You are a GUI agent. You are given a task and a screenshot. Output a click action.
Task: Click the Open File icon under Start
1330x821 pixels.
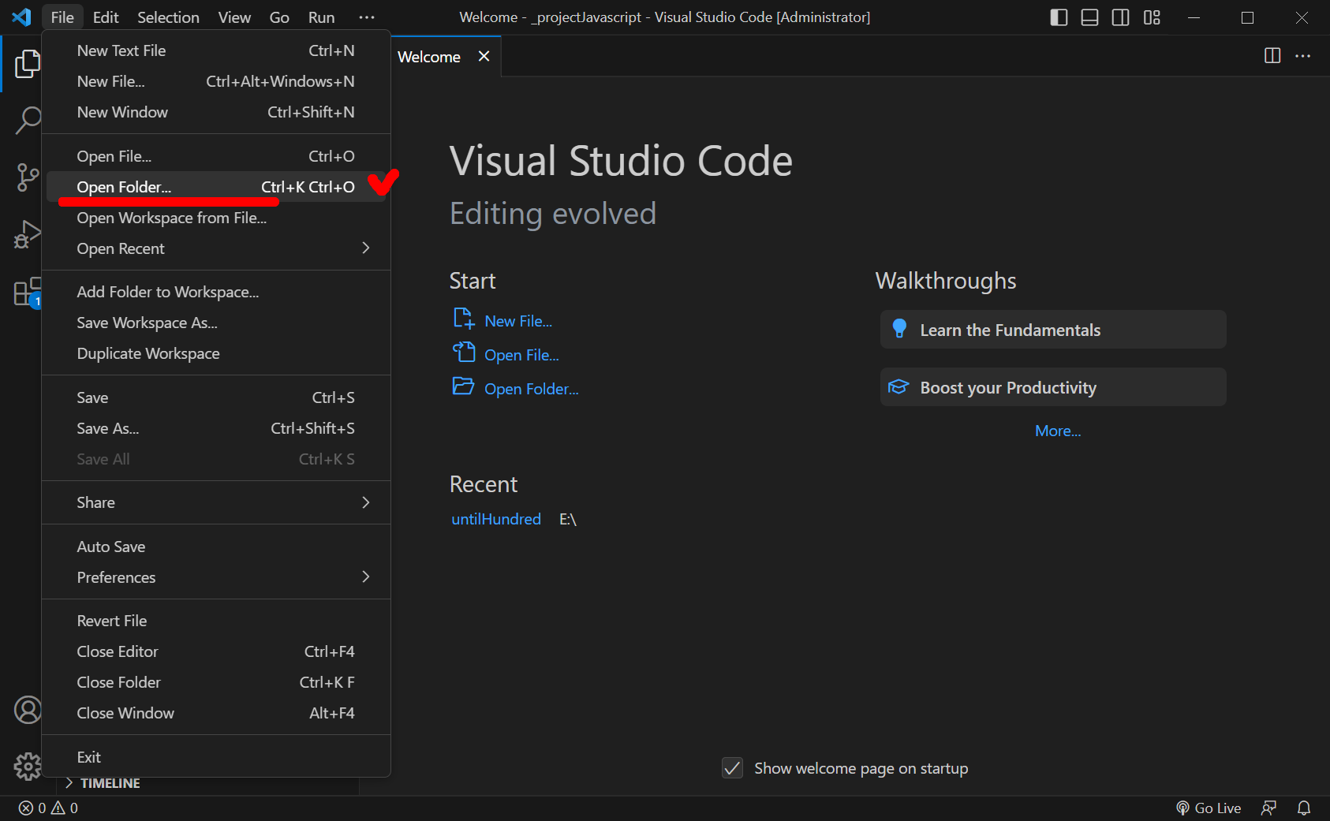tap(464, 352)
